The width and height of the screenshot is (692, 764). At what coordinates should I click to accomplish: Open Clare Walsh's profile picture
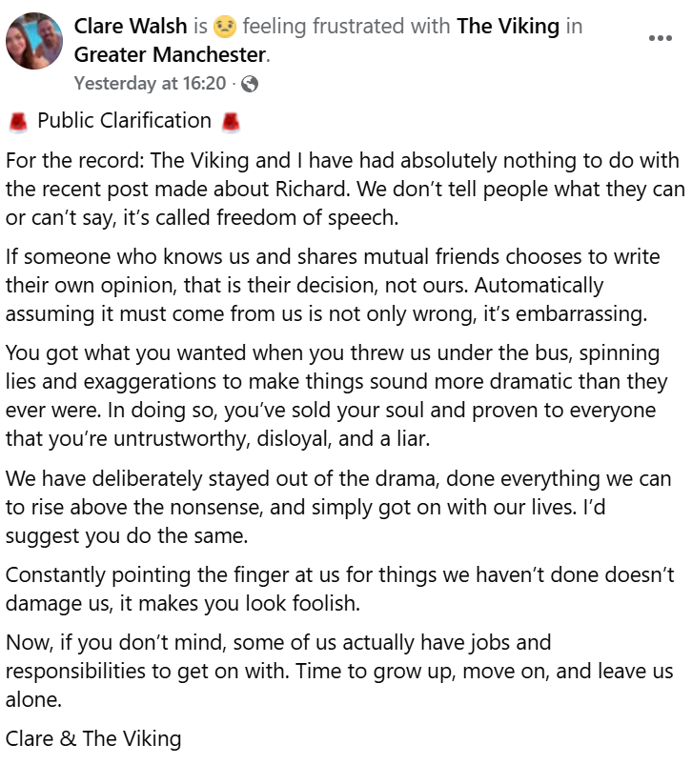tap(35, 41)
